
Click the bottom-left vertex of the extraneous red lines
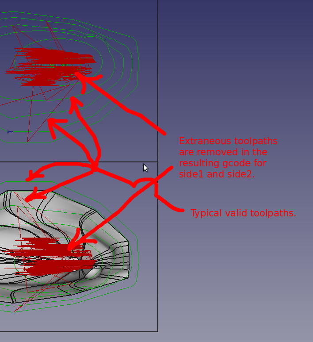pos(27,142)
